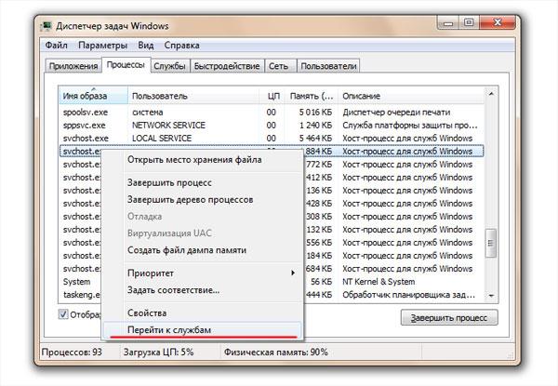Choose Открыть место хранения файла
The image size is (558, 386).
[x=202, y=160]
